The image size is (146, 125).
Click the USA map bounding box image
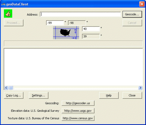tap(66, 33)
